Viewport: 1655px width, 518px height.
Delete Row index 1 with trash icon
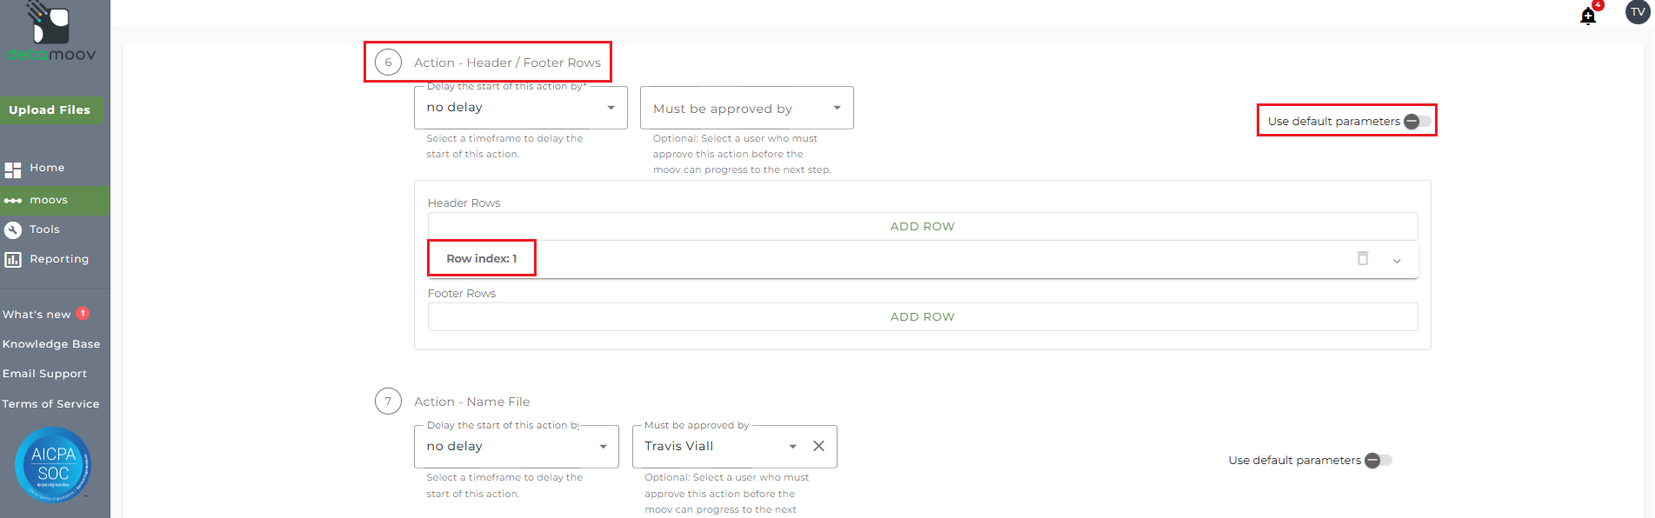coord(1363,258)
